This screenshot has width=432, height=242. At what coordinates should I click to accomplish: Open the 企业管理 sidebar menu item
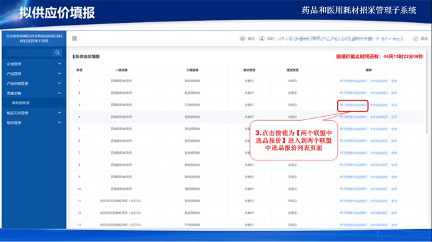[34, 64]
